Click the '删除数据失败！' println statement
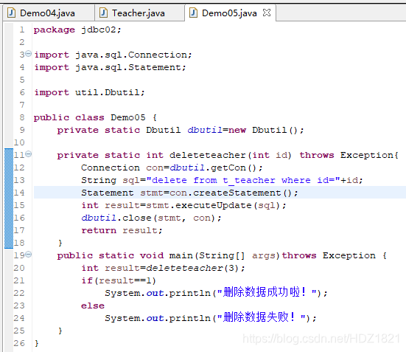 (x=211, y=318)
